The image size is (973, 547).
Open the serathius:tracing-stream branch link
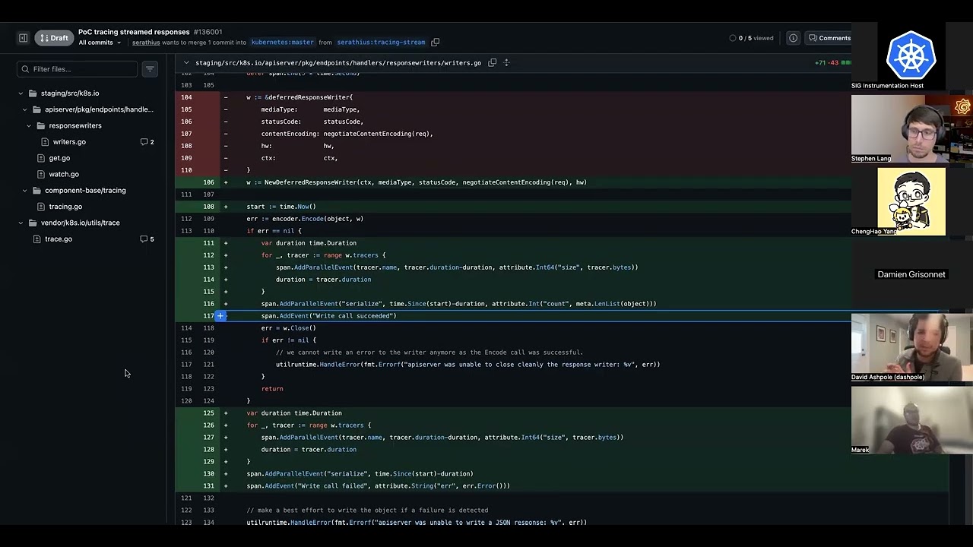pos(381,43)
